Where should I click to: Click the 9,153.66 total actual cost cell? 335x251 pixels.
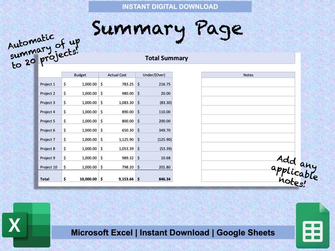point(117,176)
